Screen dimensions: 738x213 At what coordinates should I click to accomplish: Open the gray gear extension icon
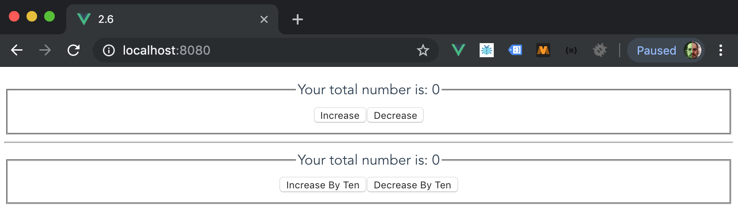coord(600,50)
